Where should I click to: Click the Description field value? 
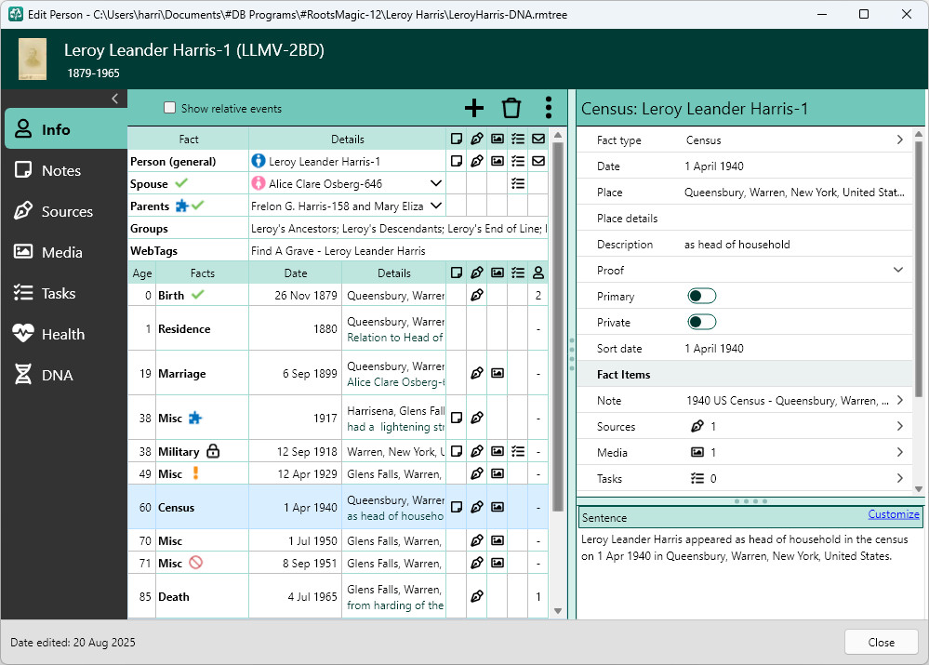737,245
